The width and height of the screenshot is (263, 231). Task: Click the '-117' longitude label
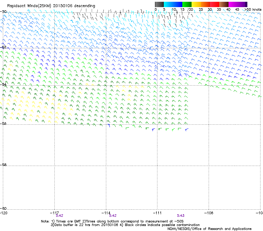[54, 213]
